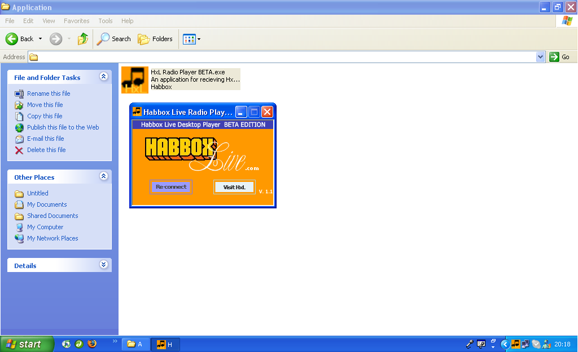Click the Views icon in toolbar
578x352 pixels.
(x=189, y=39)
